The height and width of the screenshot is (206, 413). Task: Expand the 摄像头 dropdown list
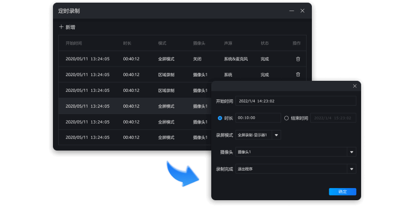(352, 152)
